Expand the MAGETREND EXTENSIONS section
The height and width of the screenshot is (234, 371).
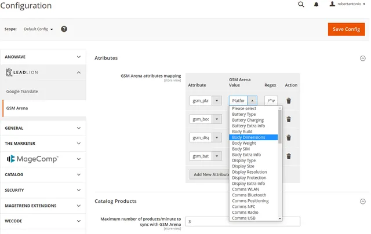(x=43, y=206)
